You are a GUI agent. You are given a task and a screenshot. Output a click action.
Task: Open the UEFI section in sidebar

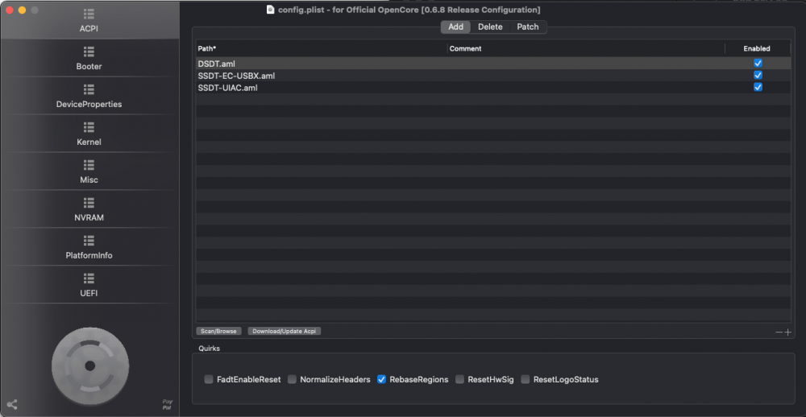click(x=89, y=286)
